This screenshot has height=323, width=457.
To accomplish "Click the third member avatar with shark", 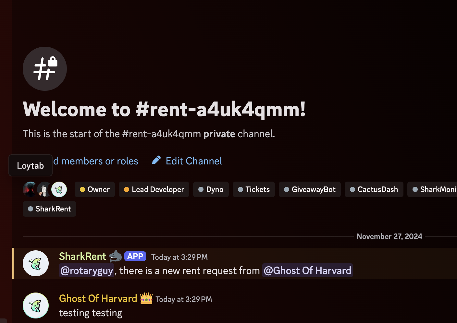I will pyautogui.click(x=59, y=189).
